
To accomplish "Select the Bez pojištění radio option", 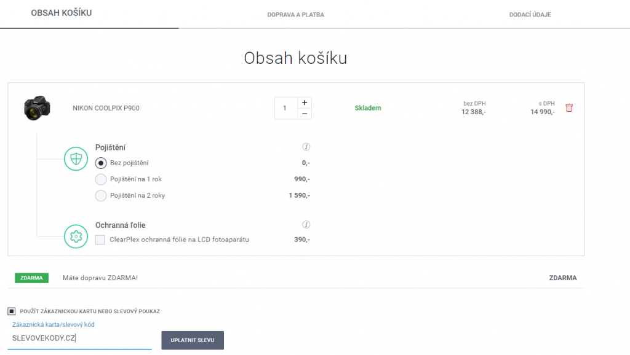I will coord(101,163).
